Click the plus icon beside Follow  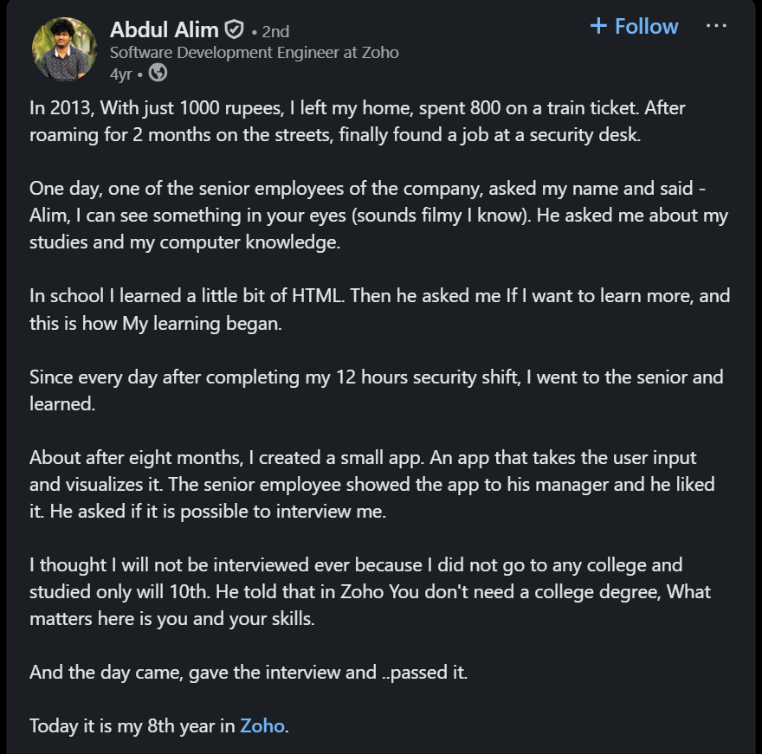click(x=598, y=26)
